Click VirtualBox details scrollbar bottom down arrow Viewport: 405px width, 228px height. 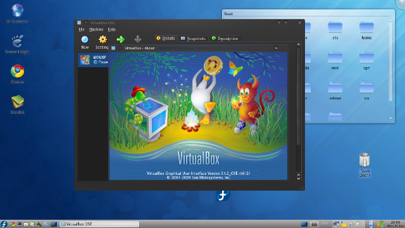(x=299, y=179)
